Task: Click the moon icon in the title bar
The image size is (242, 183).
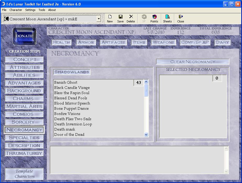Action: point(3,4)
